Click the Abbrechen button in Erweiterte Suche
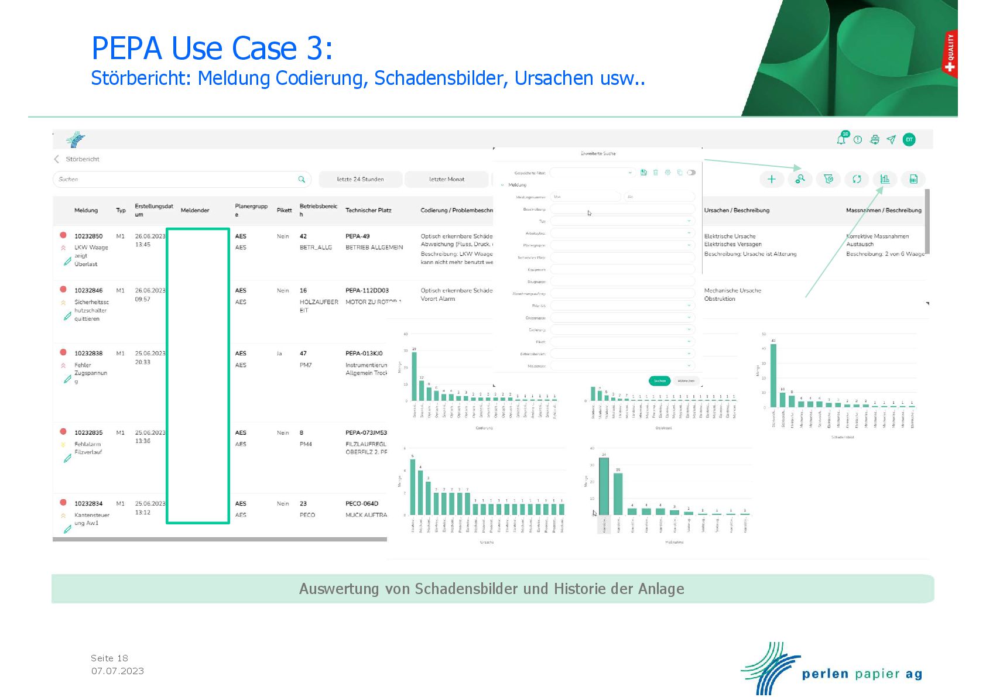Screen dimensions: 986x697 (686, 381)
